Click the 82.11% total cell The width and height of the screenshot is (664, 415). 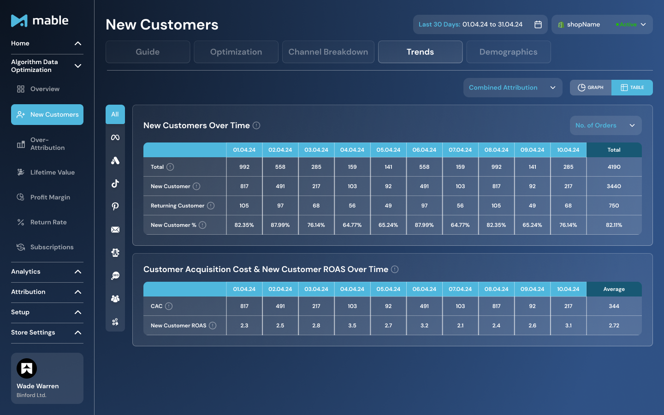click(614, 225)
